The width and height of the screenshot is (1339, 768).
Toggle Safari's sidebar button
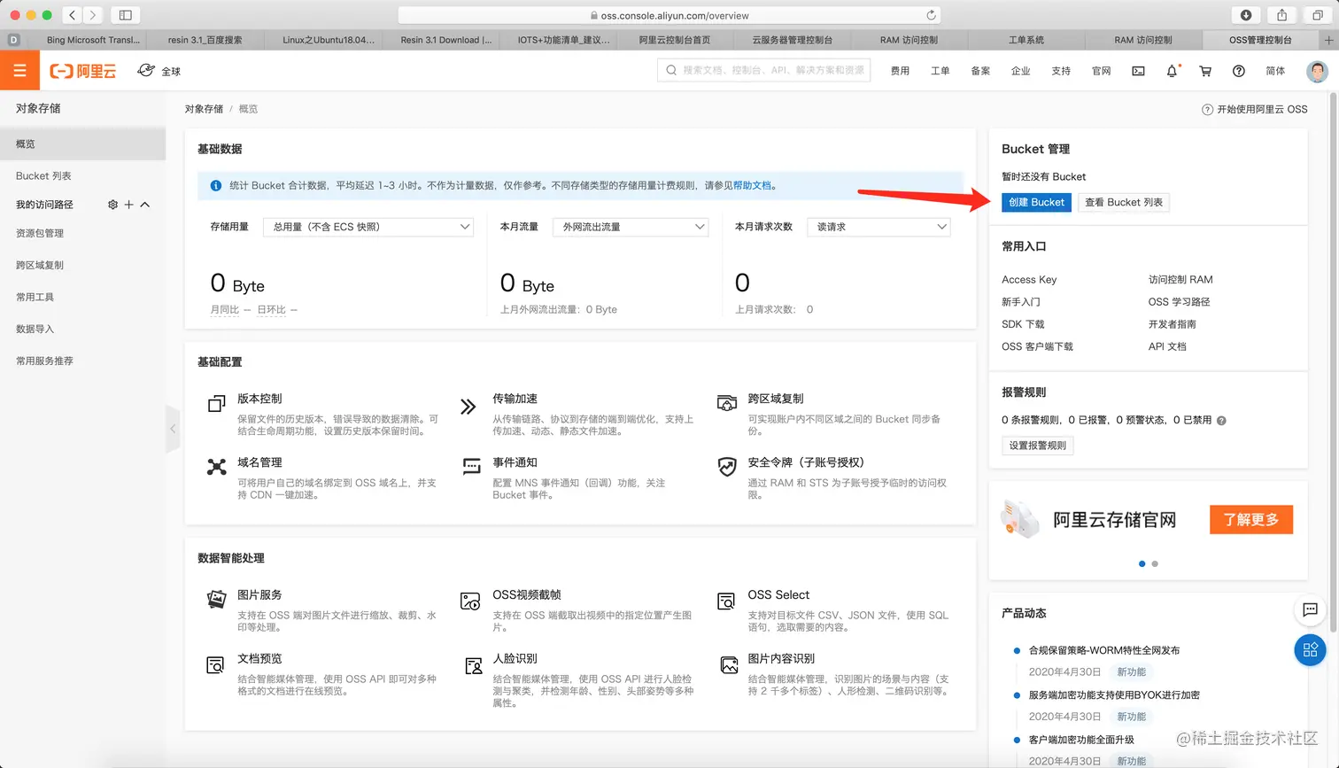pos(125,15)
